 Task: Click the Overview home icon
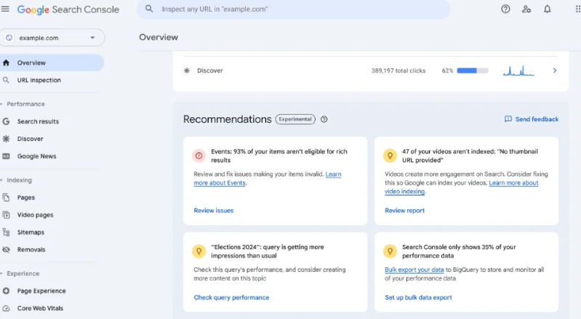6,63
